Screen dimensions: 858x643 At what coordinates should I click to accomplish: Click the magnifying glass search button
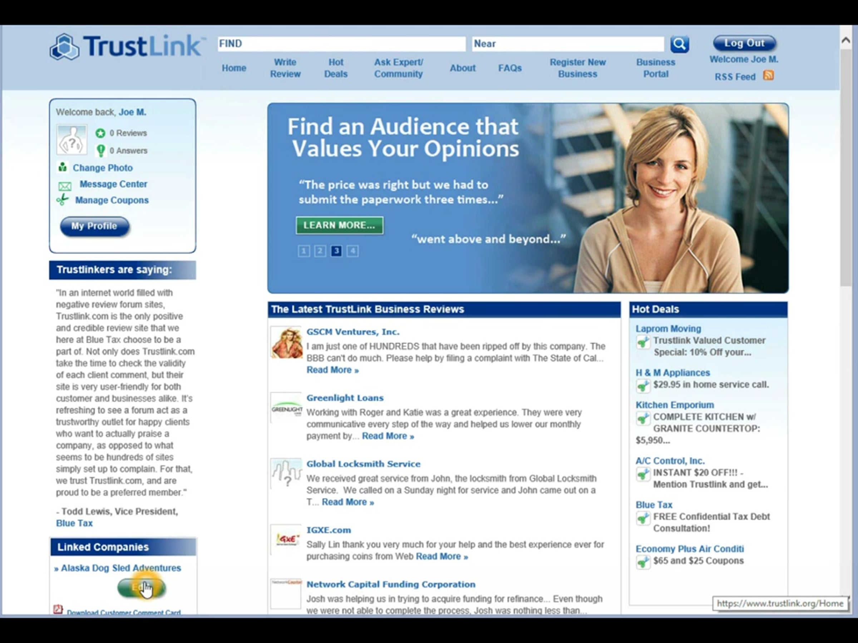click(x=680, y=44)
